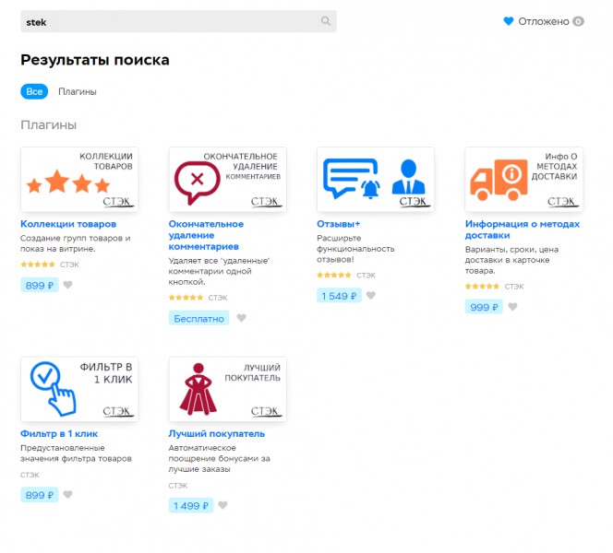613x553 pixels.
Task: Click the 899 ₽ price of Коллекции товаров
Action: (40, 285)
